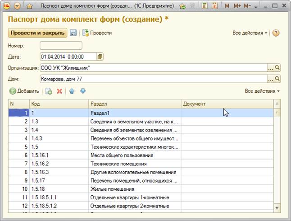Open the favorites star icon in title bar
The image size is (291, 221).
tap(29, 6)
